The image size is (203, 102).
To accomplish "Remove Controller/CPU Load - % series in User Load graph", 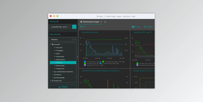I will tap(102, 65).
